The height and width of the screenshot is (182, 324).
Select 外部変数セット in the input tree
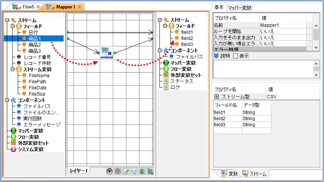pos(33,143)
